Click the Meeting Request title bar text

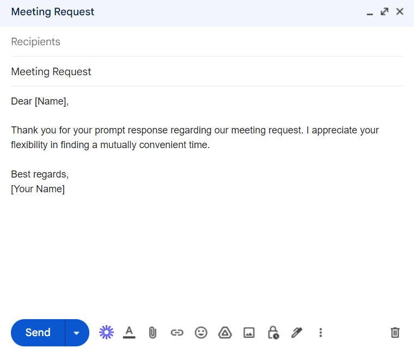pyautogui.click(x=52, y=12)
